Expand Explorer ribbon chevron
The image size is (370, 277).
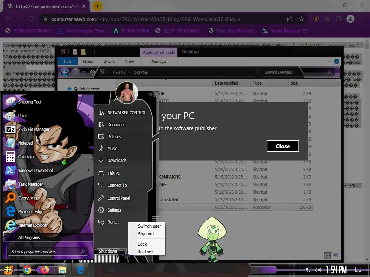pos(329,61)
